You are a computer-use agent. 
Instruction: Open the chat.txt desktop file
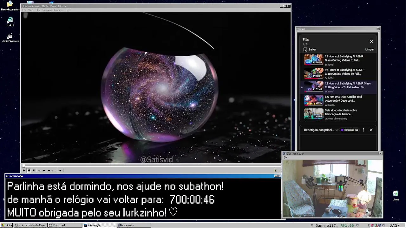pyautogui.click(x=10, y=22)
